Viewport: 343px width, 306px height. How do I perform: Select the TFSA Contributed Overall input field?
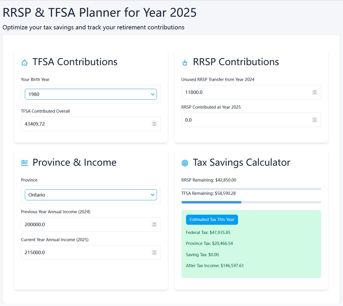[x=87, y=124]
